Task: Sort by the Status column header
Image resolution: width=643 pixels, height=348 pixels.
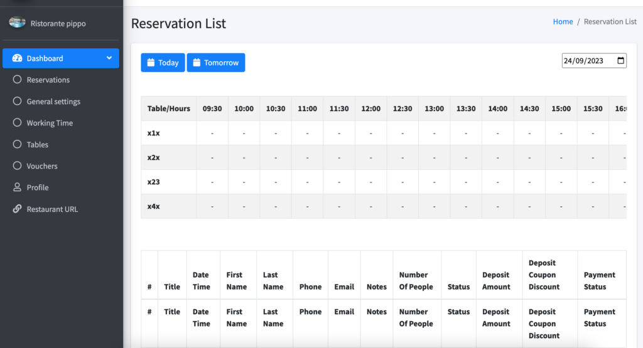Action: pyautogui.click(x=458, y=287)
